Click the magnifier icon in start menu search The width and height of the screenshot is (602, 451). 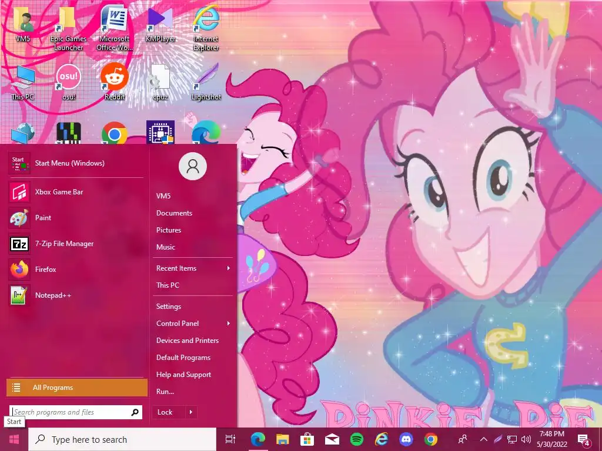135,412
